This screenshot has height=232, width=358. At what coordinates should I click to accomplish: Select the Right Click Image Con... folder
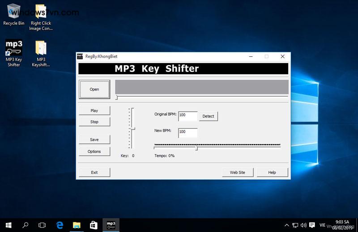point(41,17)
